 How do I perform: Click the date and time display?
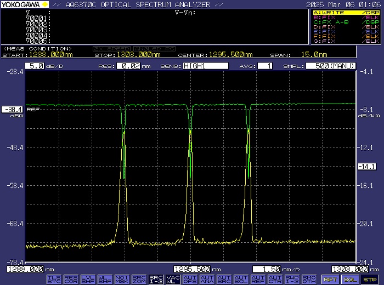pyautogui.click(x=343, y=4)
